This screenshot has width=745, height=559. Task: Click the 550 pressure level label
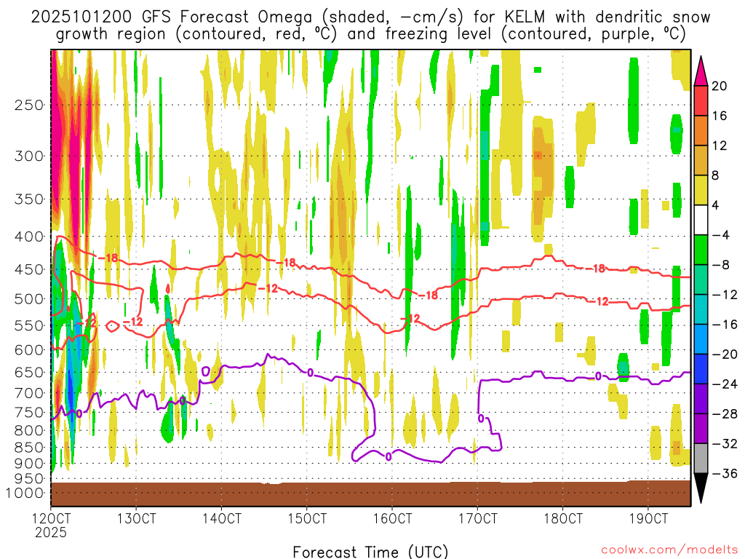pyautogui.click(x=29, y=325)
